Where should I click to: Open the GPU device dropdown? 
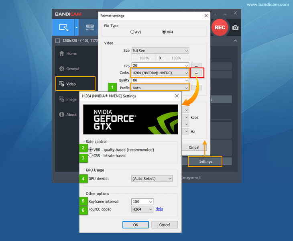(x=152, y=179)
